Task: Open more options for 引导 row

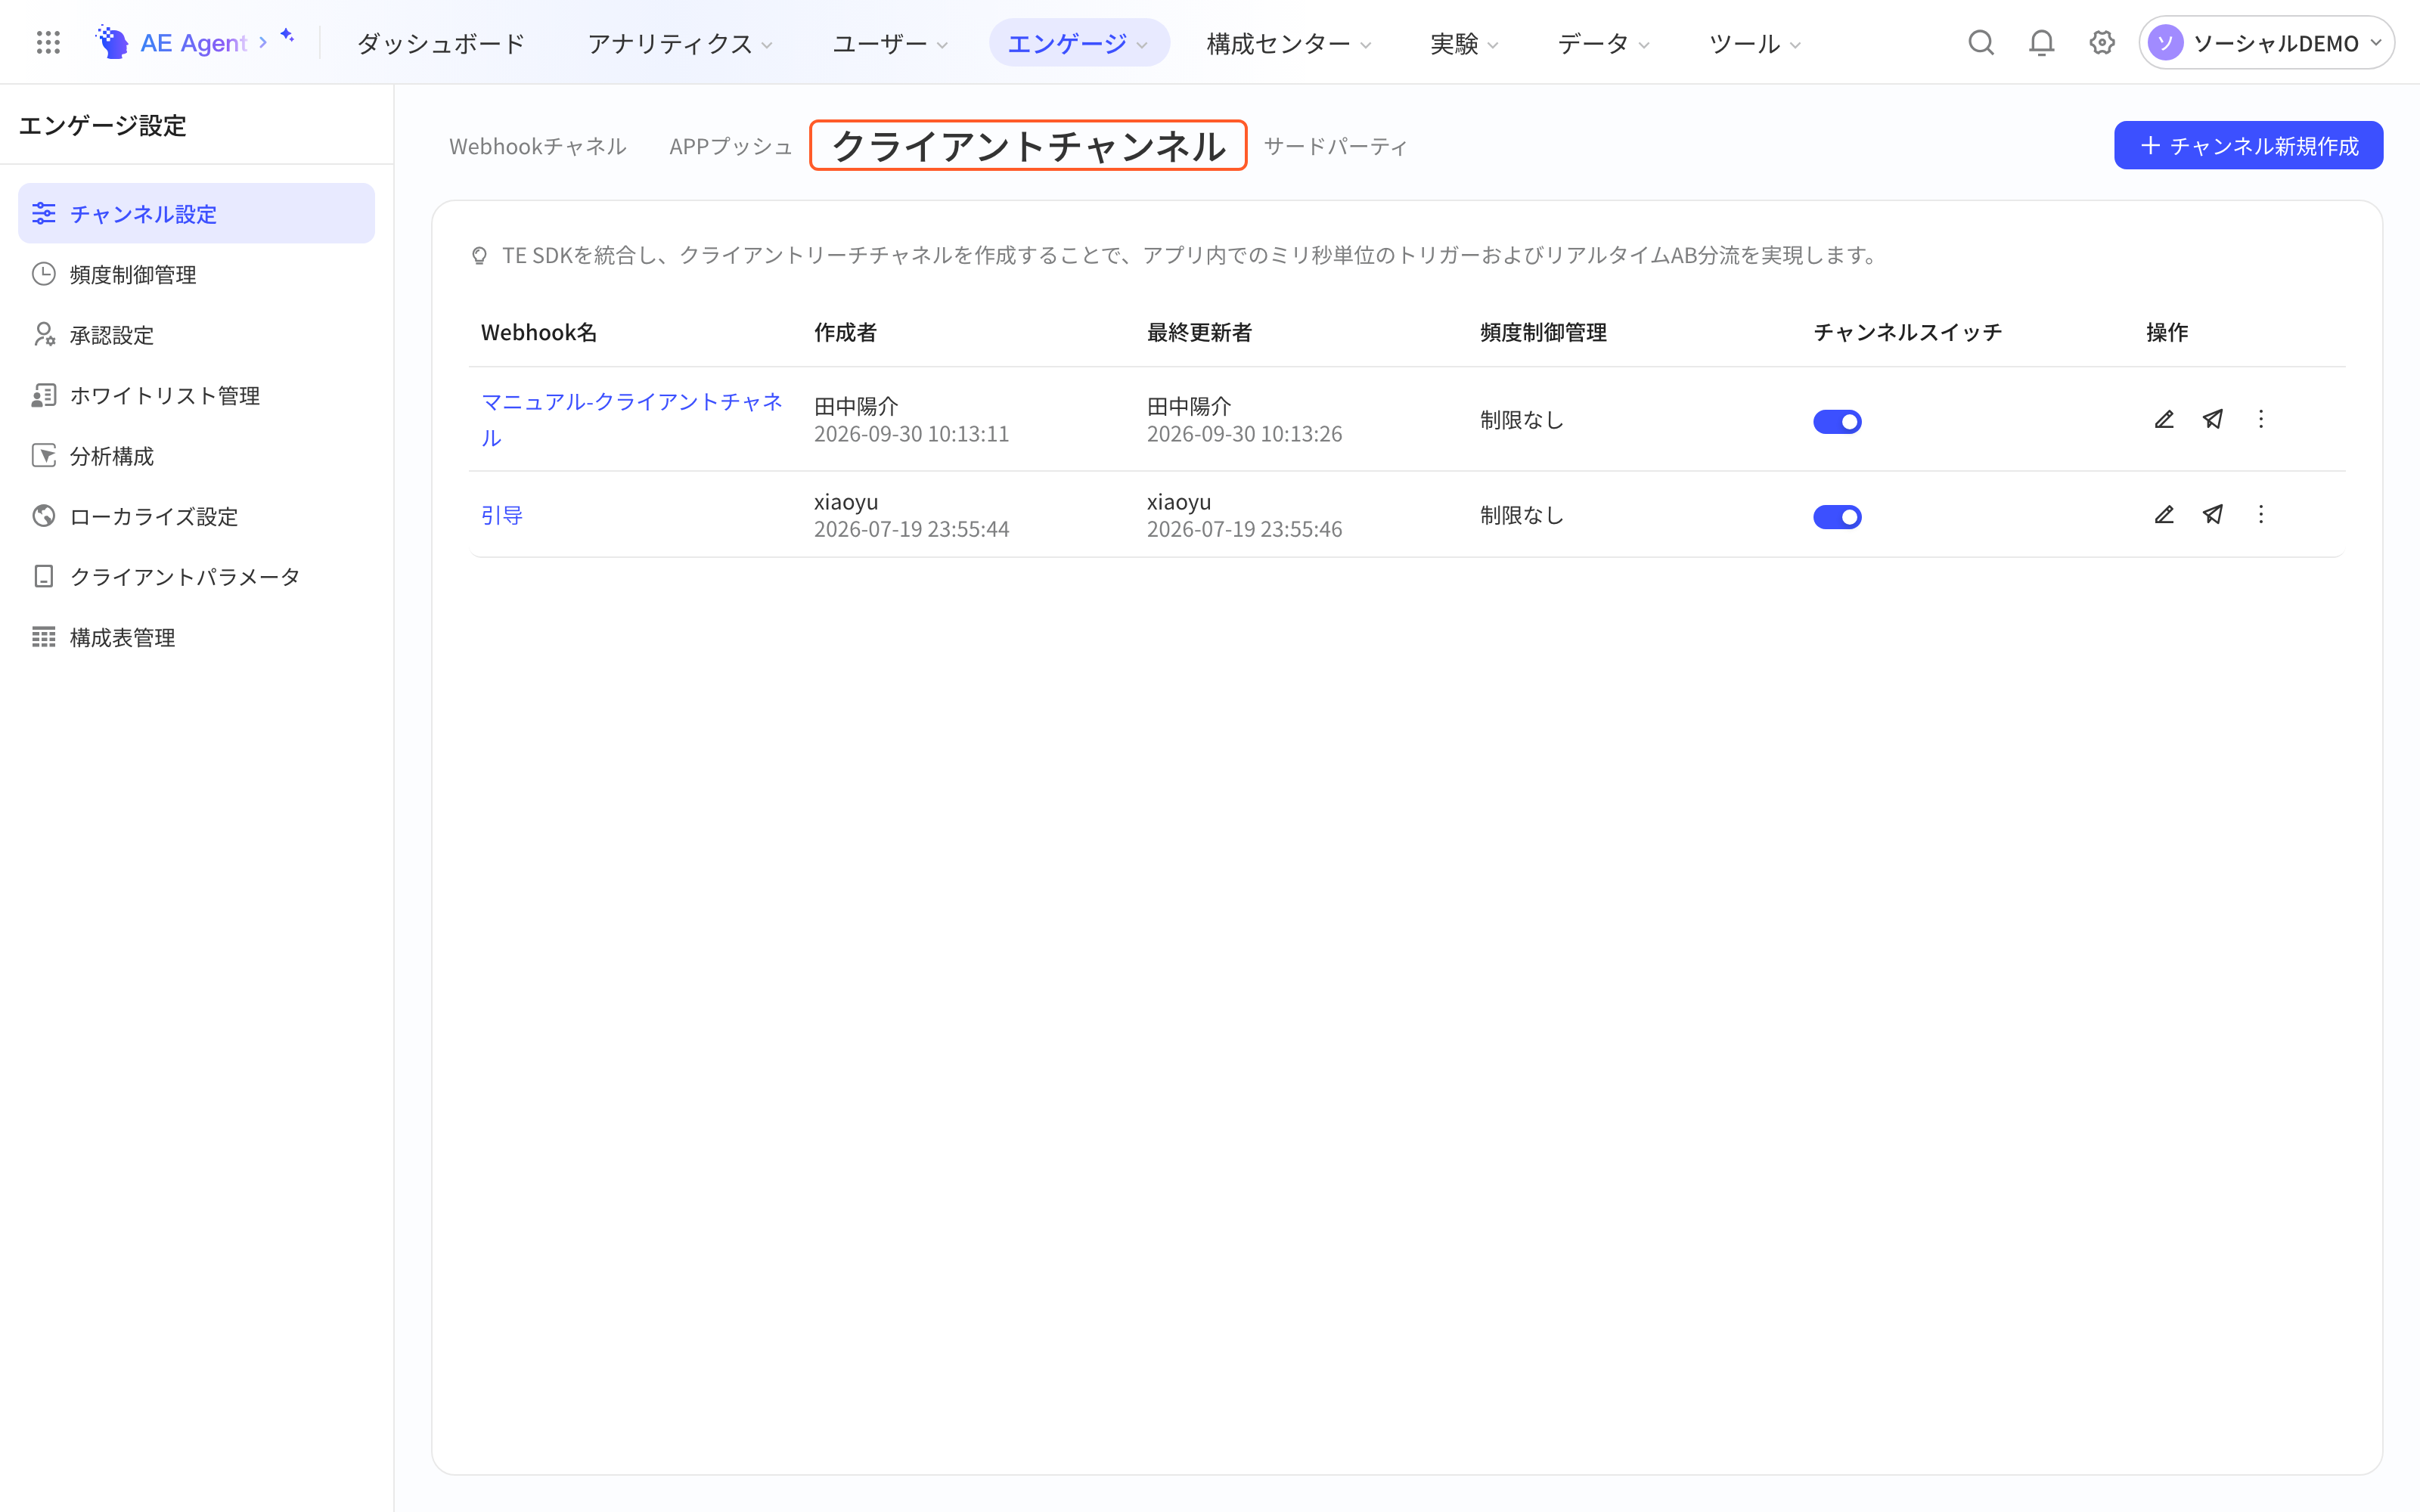Action: [x=2261, y=514]
